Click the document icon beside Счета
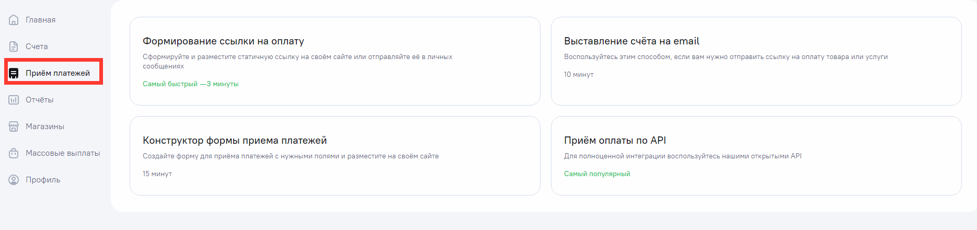Viewport: 977px width, 230px height. point(14,47)
